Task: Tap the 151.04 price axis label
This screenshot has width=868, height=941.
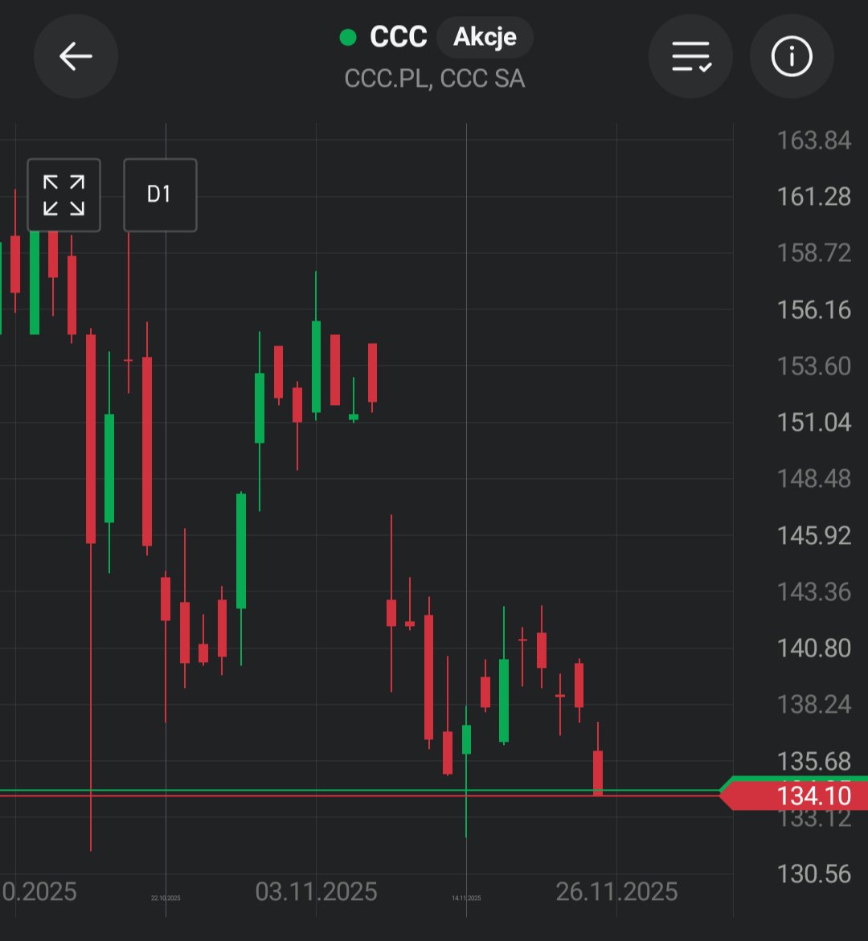Action: tap(814, 423)
